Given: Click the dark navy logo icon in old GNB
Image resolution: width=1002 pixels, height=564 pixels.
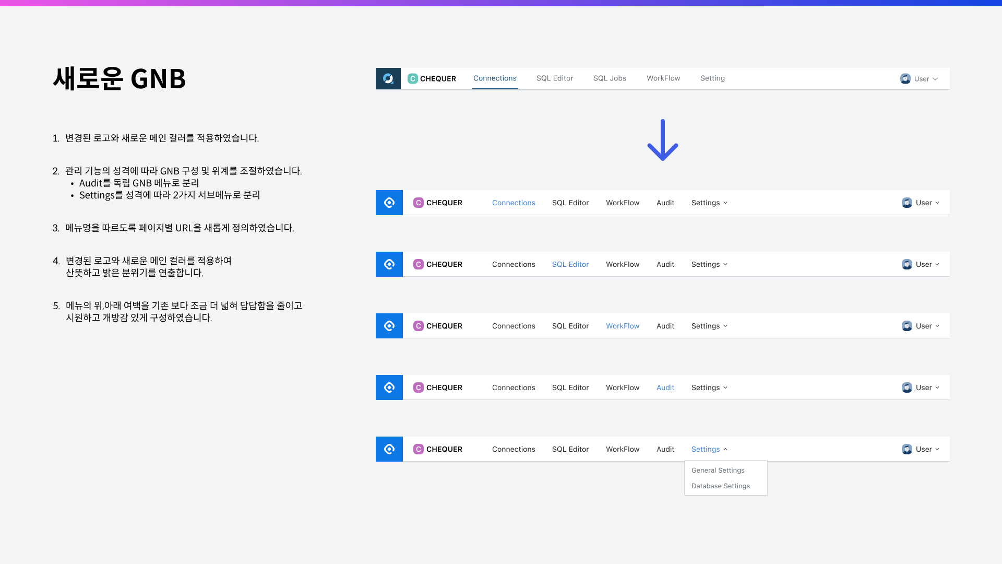Looking at the screenshot, I should pos(388,78).
